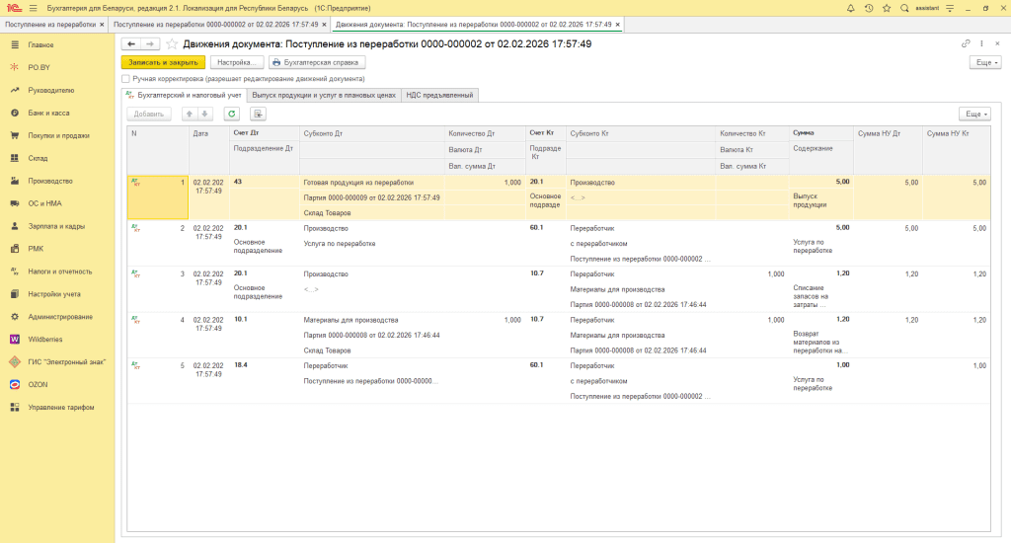Copy link to document using chain icon

click(x=966, y=44)
